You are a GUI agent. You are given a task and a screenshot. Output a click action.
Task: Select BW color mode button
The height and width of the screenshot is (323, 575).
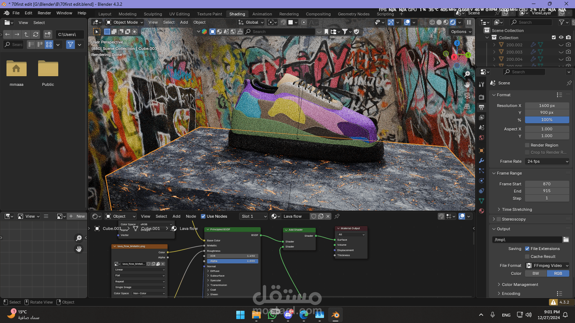[536, 273]
